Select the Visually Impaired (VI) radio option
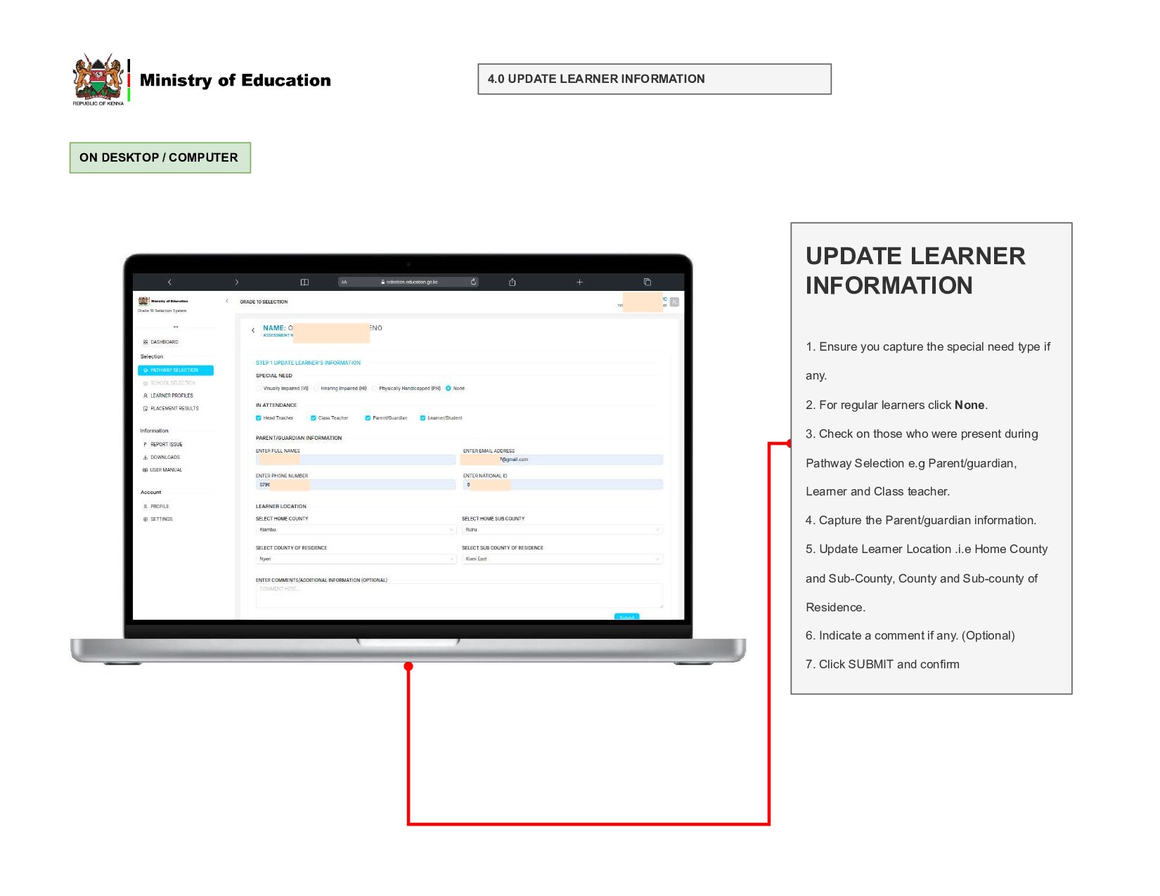Screen dimensions: 1160x896 coord(259,389)
